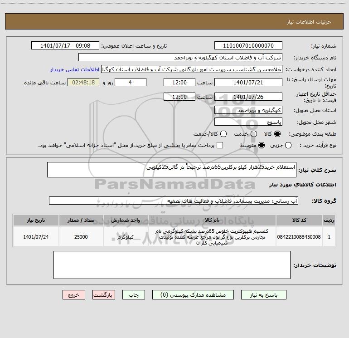349x338 pixels.
Task: Select the کالا/خدمت radio button
Action: pyautogui.click(x=223, y=134)
